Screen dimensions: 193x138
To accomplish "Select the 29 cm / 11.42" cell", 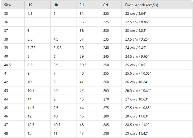I will pyautogui.click(x=157, y=133).
